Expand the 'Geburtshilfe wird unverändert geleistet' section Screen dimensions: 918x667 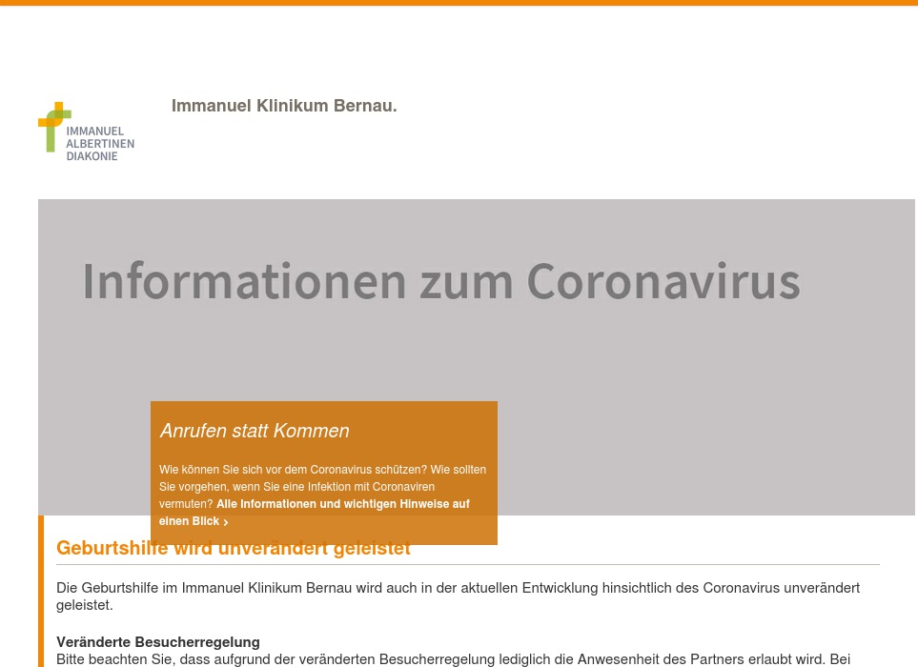234,549
